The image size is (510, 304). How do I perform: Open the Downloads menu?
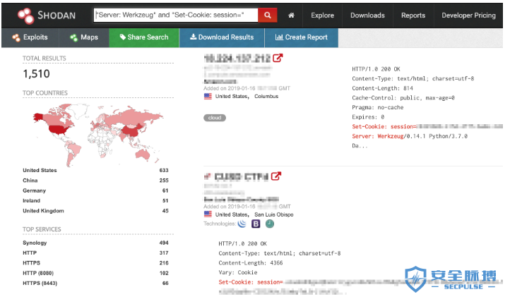click(367, 16)
